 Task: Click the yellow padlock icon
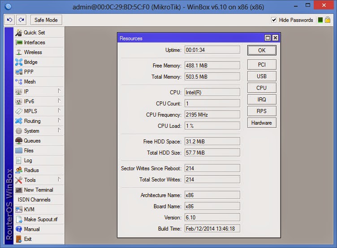pyautogui.click(x=328, y=20)
